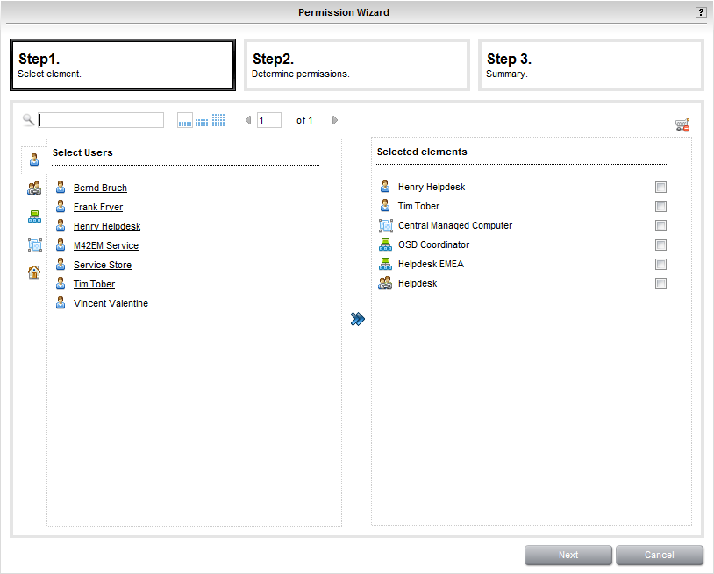The width and height of the screenshot is (714, 574).
Task: Go to previous page arrow
Action: coord(248,120)
